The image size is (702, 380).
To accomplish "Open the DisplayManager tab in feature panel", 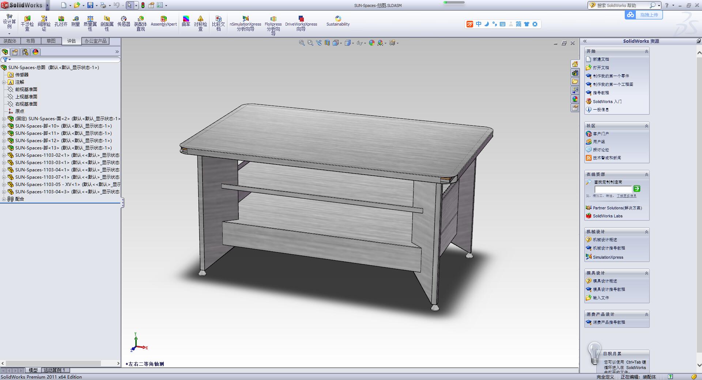I will pyautogui.click(x=35, y=52).
